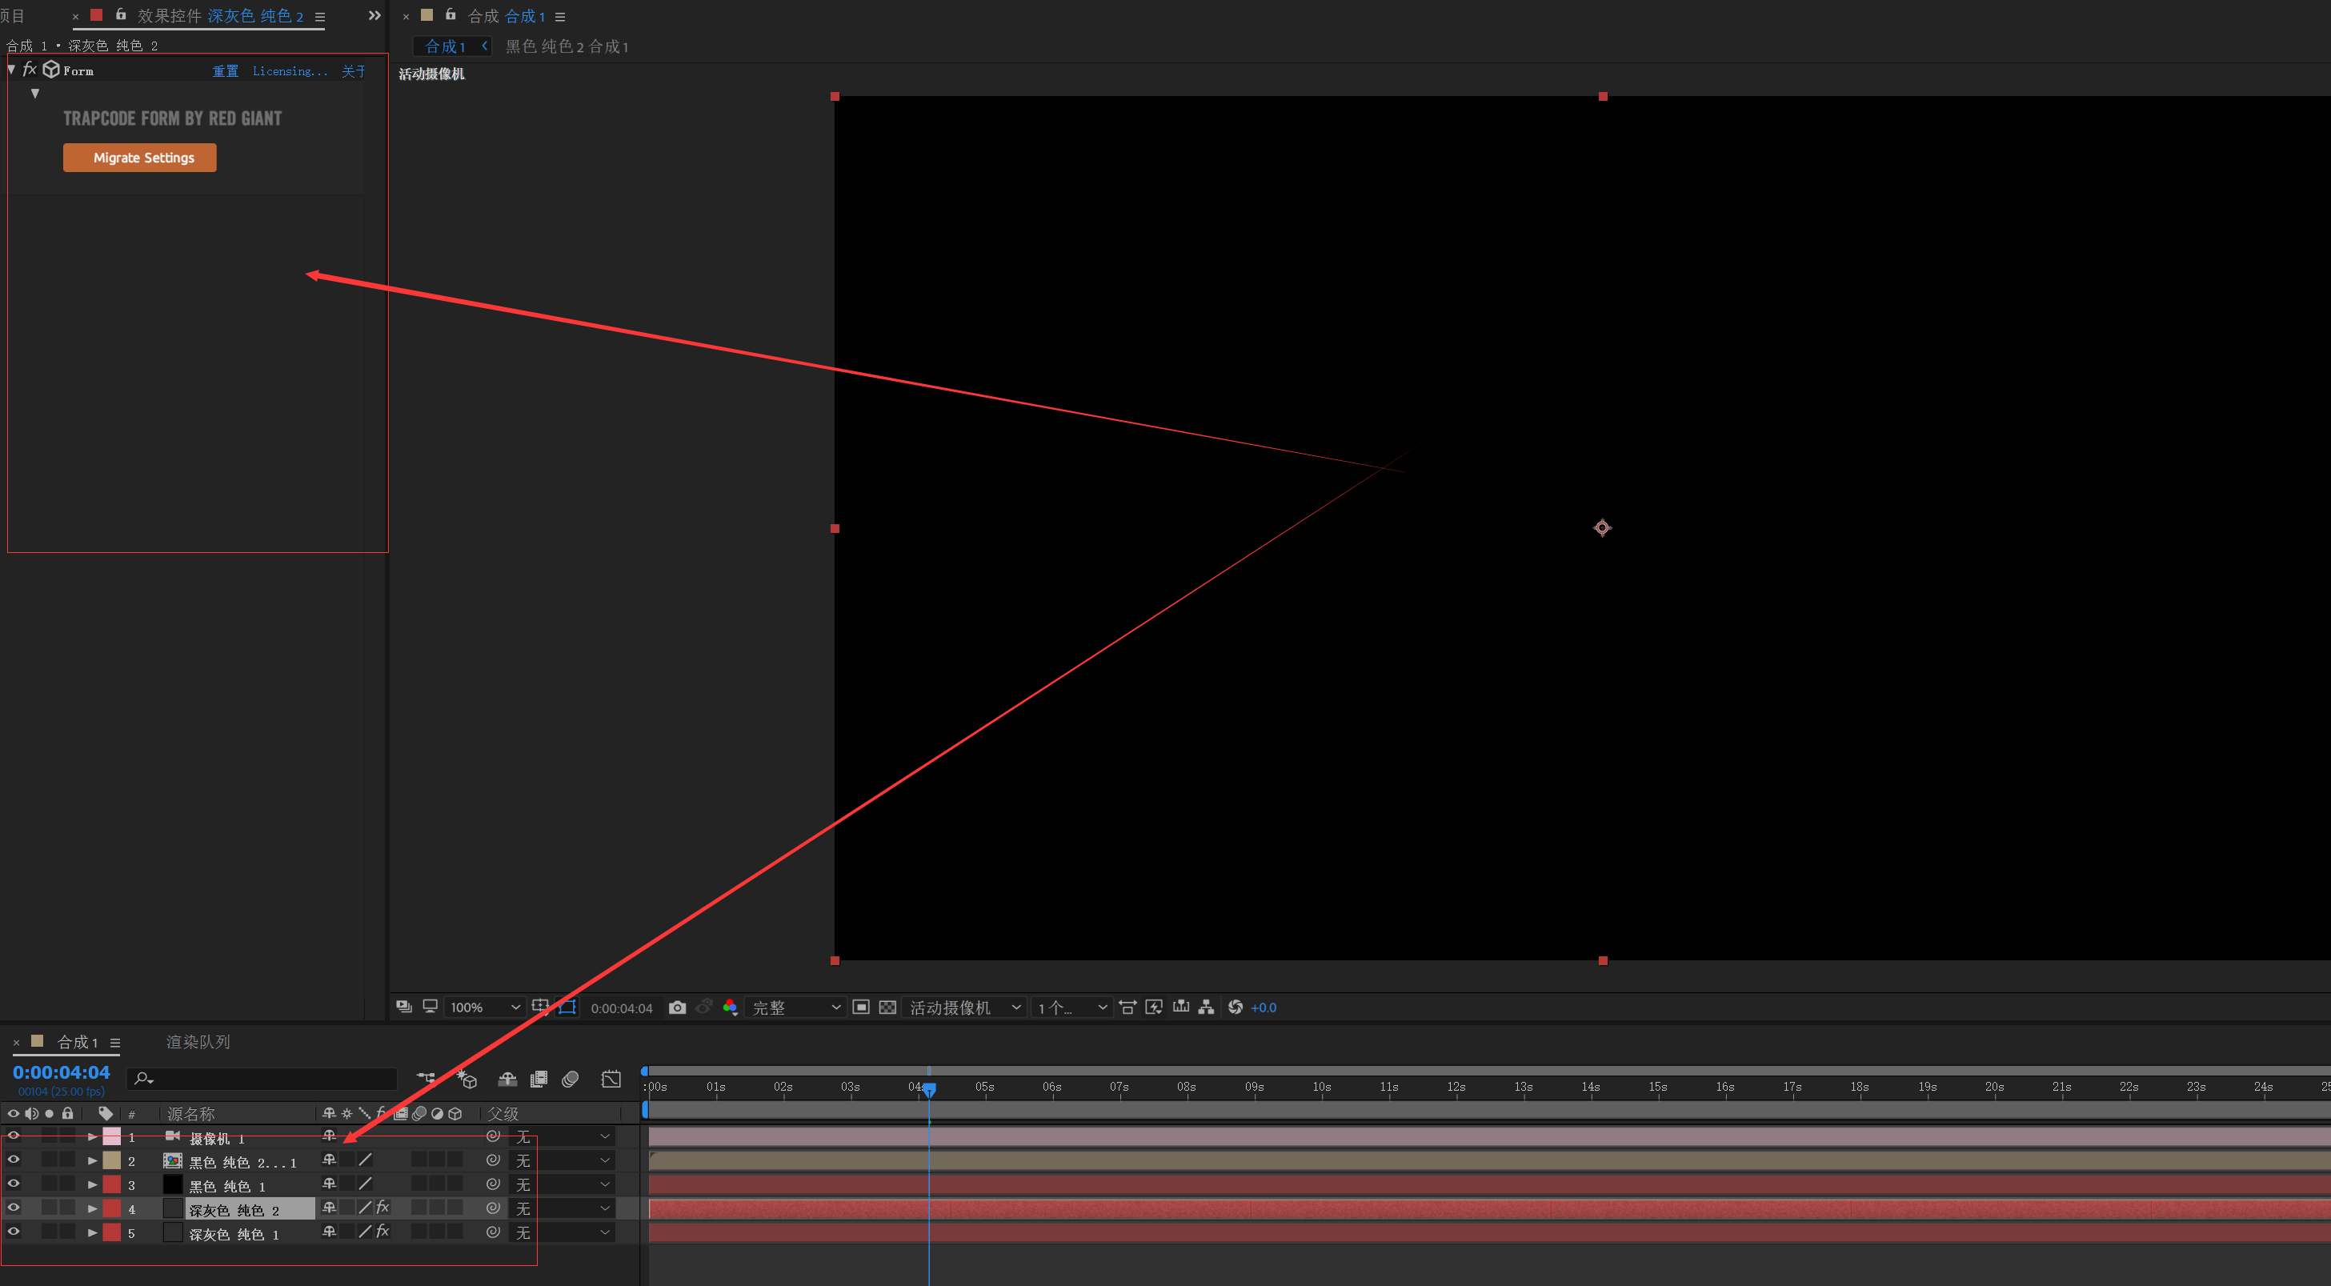2331x1286 pixels.
Task: Toggle the Form effect fx switch
Action: (30, 70)
